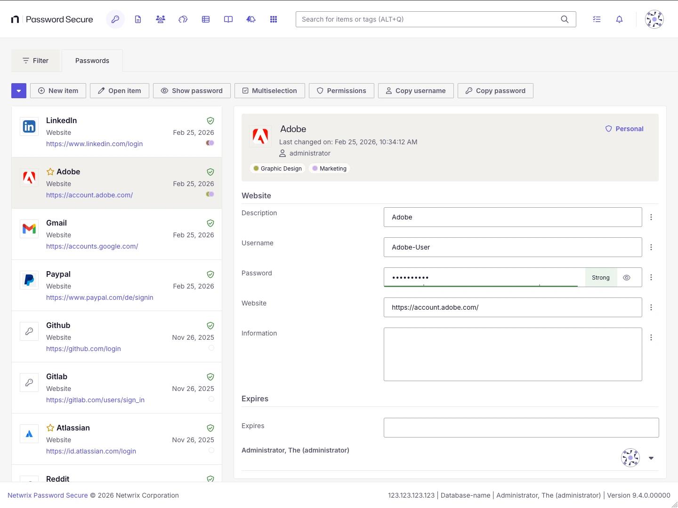Toggle favorite star on Adobe entry
The image size is (678, 508).
(50, 172)
